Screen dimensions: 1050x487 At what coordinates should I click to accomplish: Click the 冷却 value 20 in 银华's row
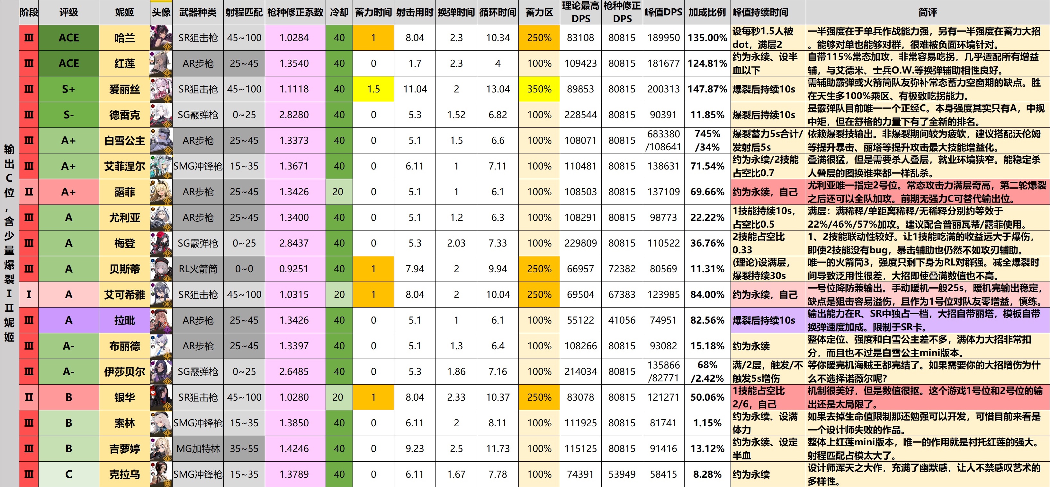338,397
